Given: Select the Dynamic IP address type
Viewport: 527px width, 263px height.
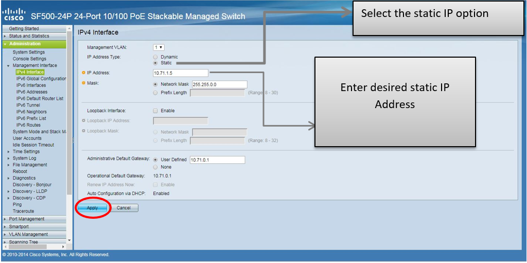Looking at the screenshot, I should pyautogui.click(x=155, y=57).
